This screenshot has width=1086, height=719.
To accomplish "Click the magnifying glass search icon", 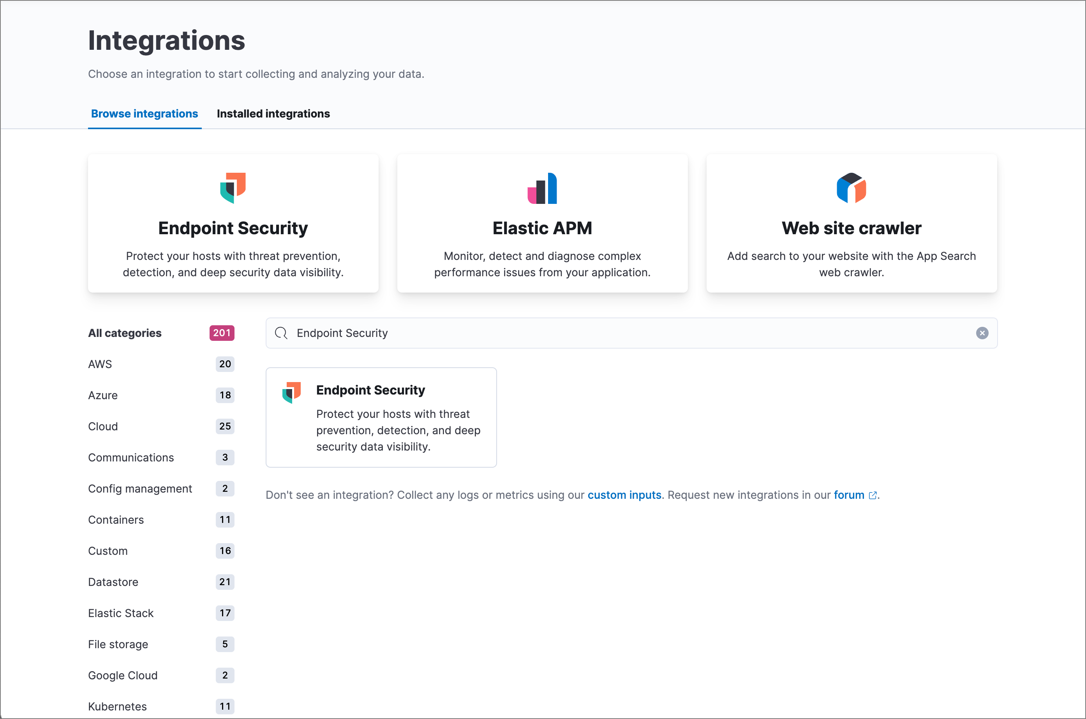I will (281, 333).
